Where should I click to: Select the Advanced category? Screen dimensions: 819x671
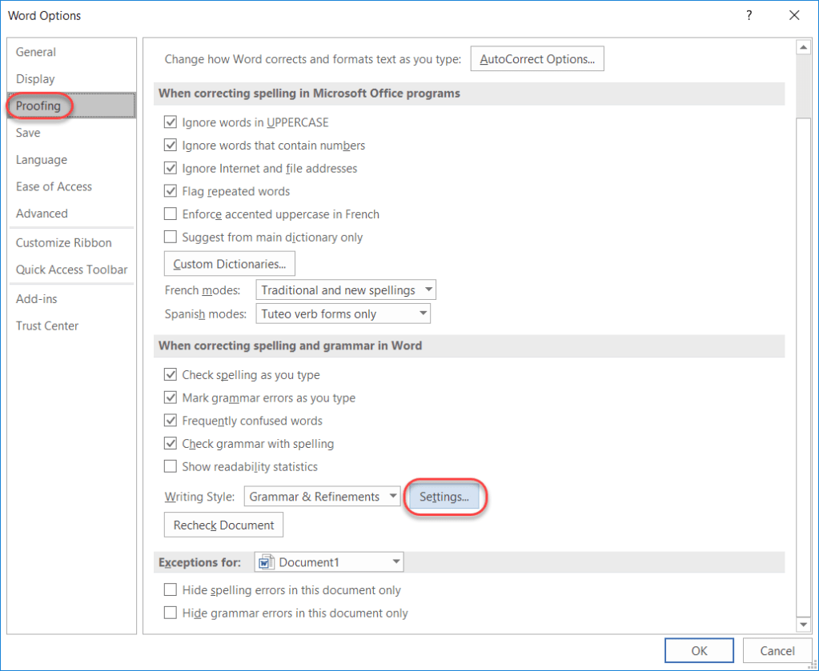tap(41, 214)
